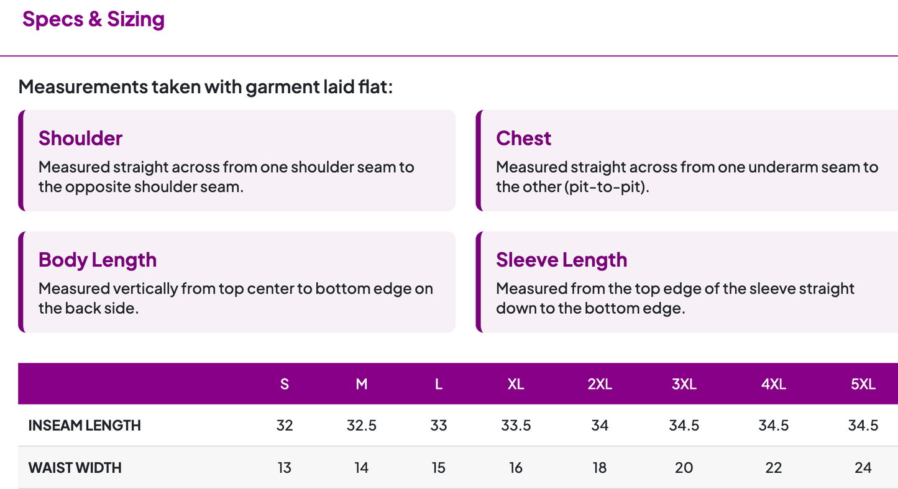Click waist width value 18 for 2XL
Screen dimensions: 898x489
600,468
